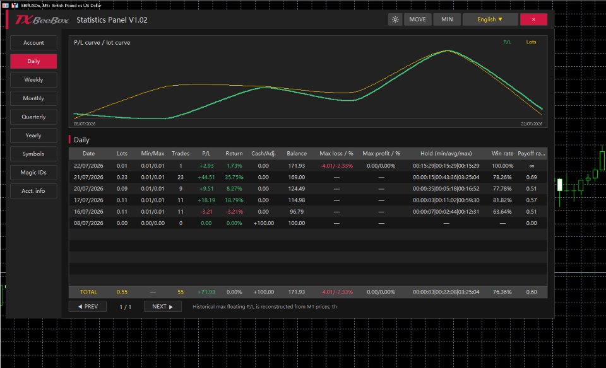Click the -3.21 P/L value
Screen dimensions: 606x368
tap(206, 212)
